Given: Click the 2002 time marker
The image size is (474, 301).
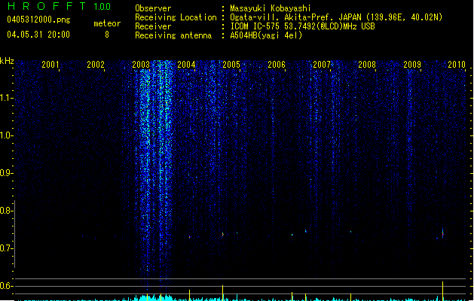Looking at the screenshot, I should (96, 65).
